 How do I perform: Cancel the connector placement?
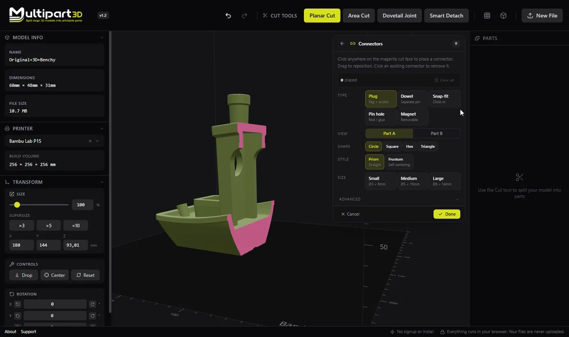350,214
